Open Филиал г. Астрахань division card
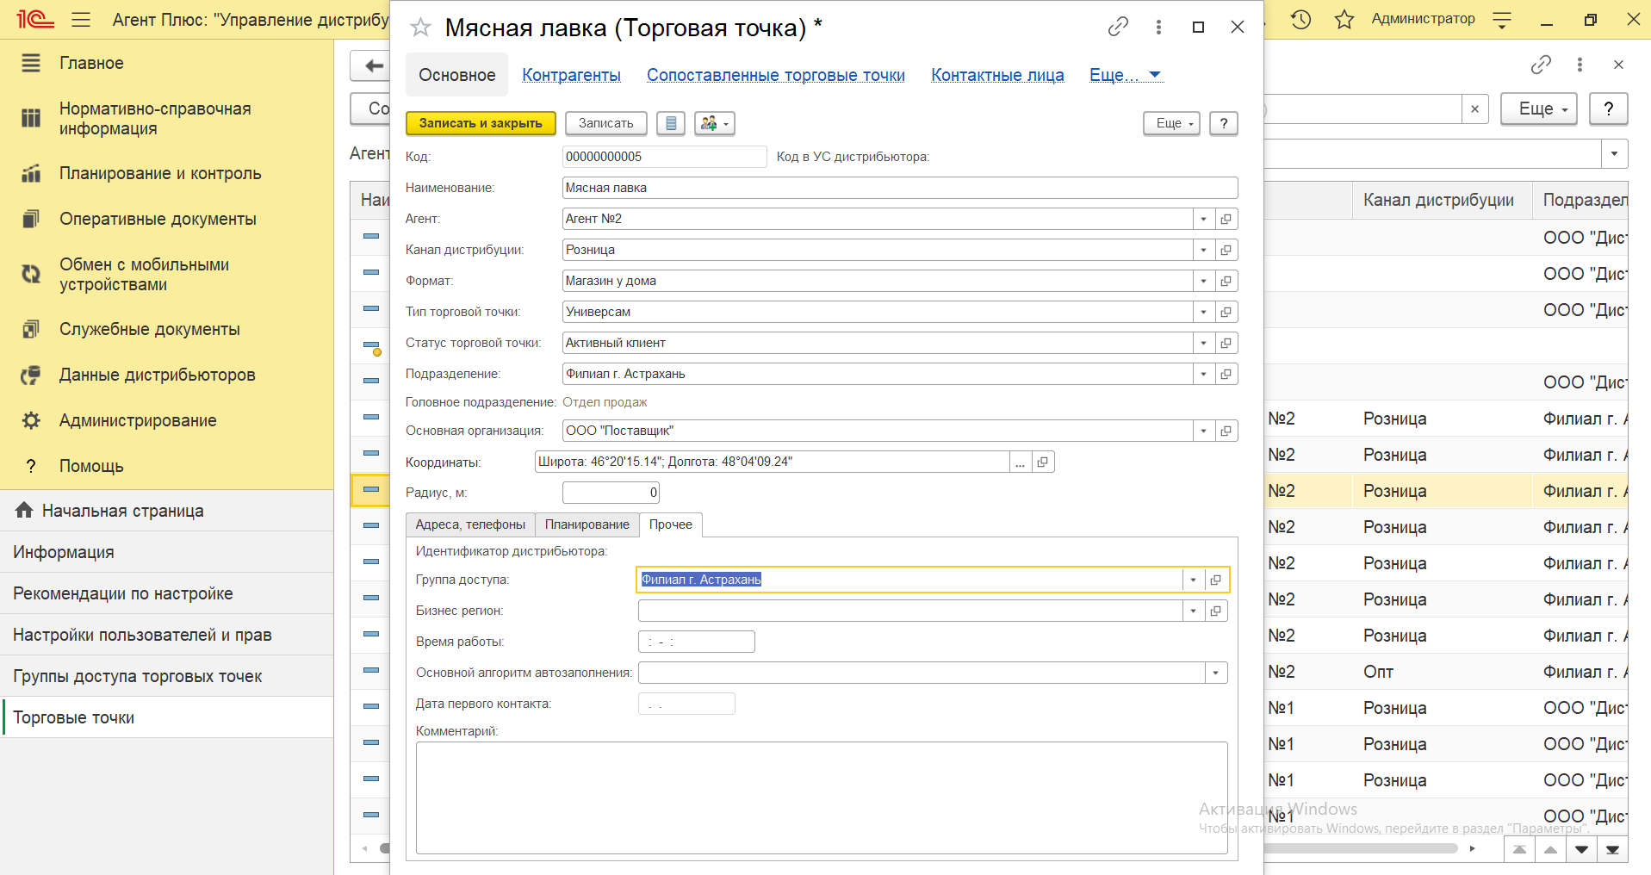The height and width of the screenshot is (875, 1651). (x=1226, y=374)
